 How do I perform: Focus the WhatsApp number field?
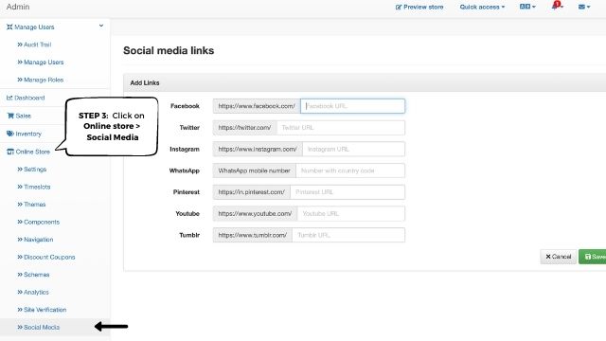tap(350, 170)
